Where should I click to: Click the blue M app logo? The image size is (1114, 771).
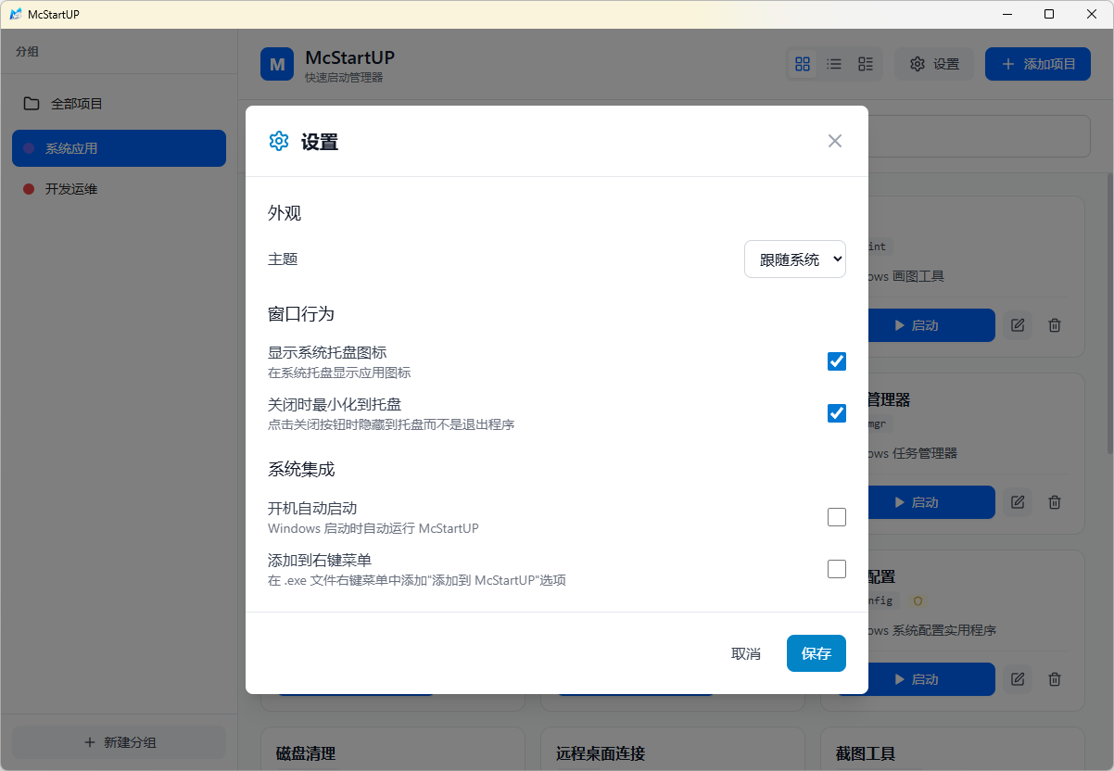[277, 64]
